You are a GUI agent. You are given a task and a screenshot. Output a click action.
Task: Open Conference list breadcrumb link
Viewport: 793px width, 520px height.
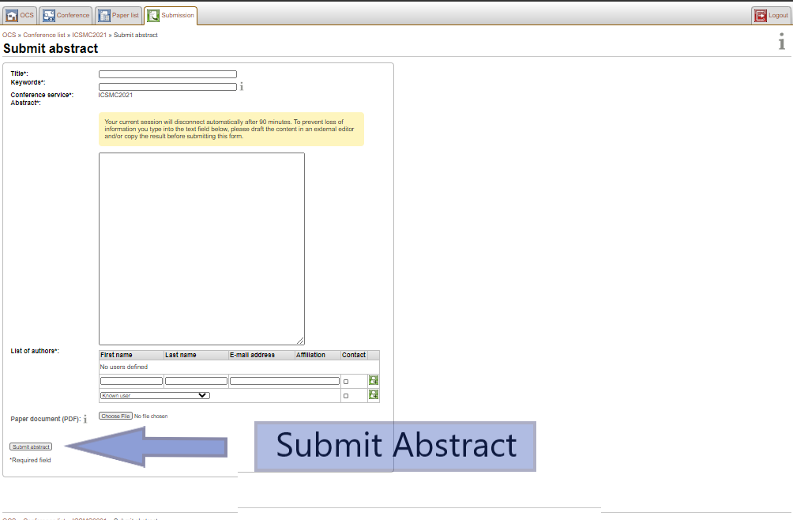pos(44,35)
